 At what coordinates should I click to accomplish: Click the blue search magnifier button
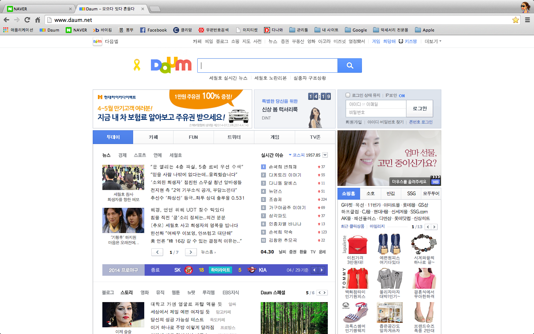(x=350, y=65)
